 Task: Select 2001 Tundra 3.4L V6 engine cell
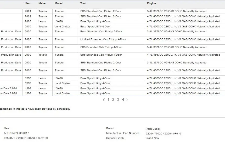(x=177, y=11)
